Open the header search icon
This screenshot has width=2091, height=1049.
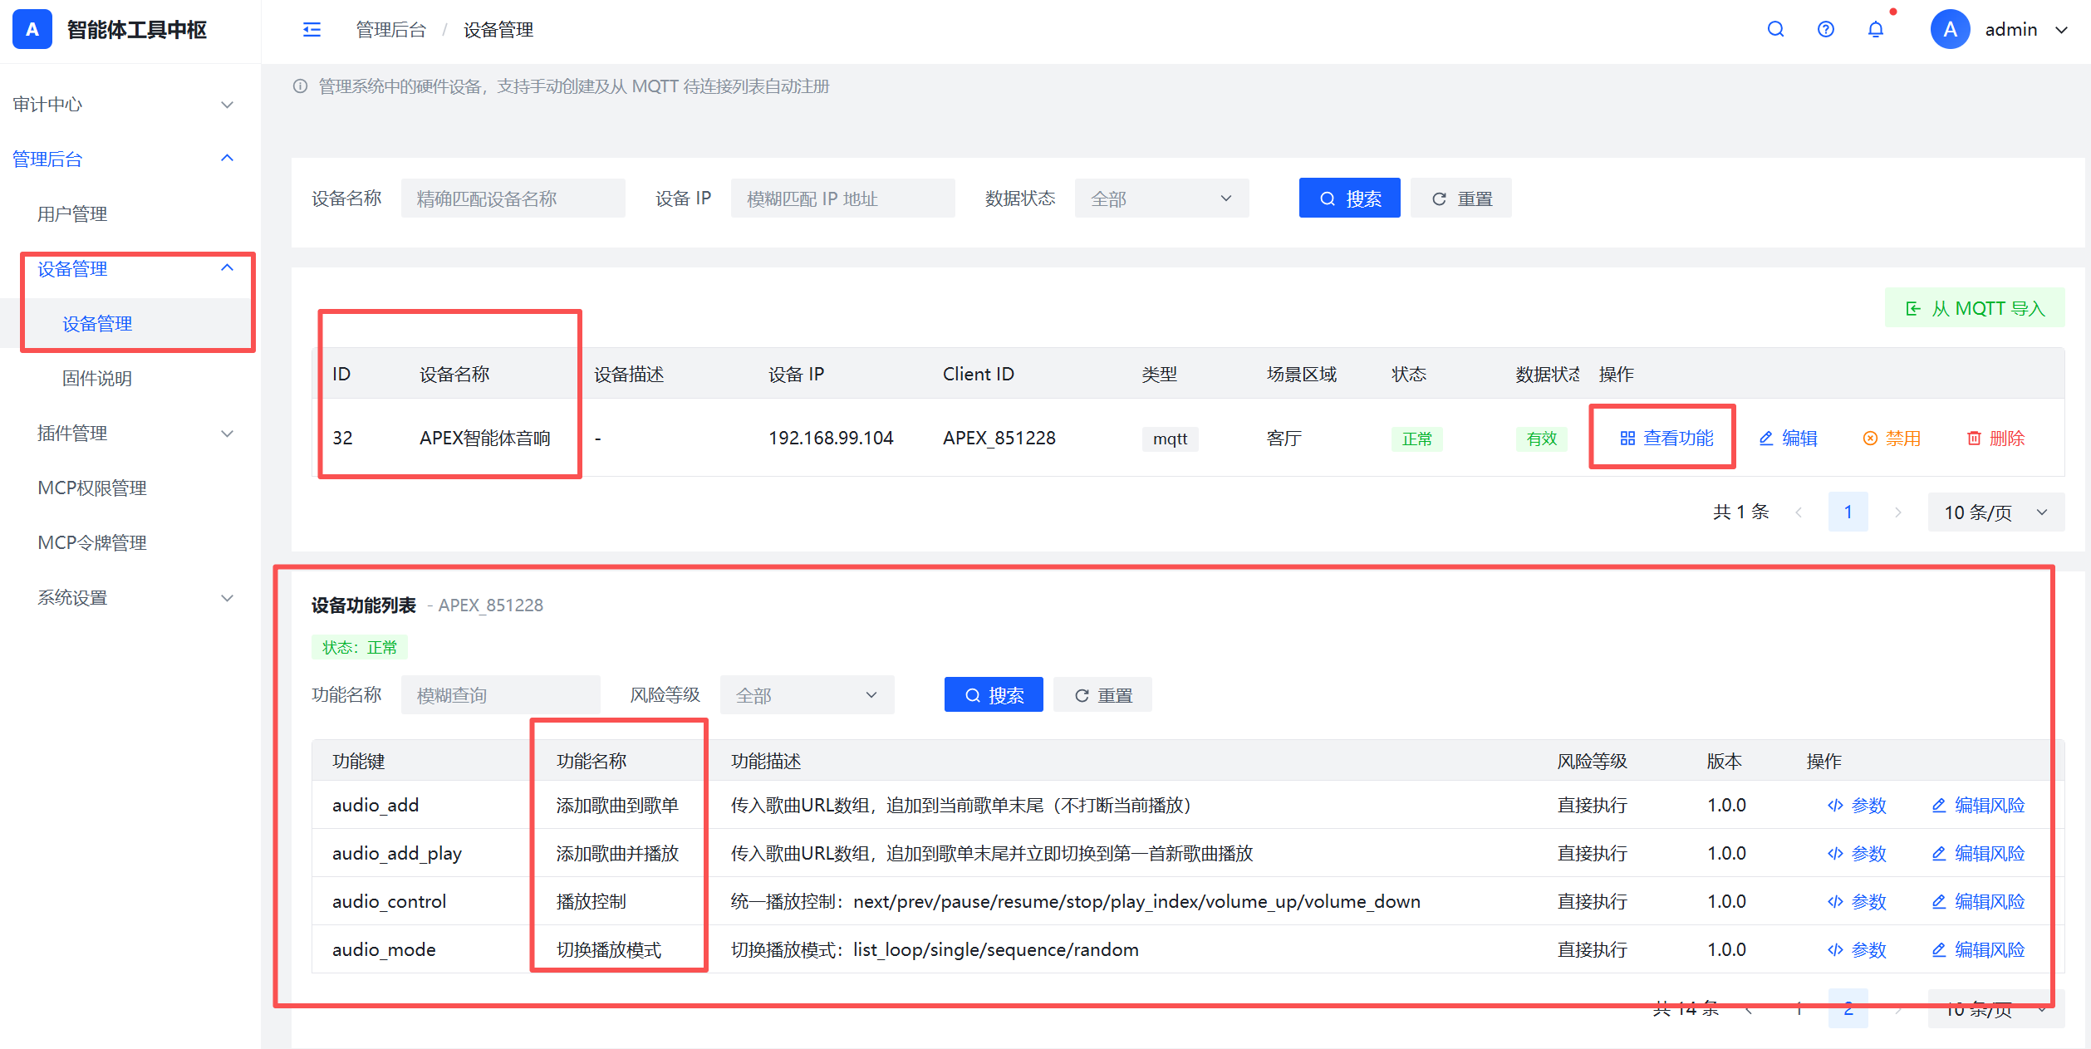pyautogui.click(x=1775, y=30)
